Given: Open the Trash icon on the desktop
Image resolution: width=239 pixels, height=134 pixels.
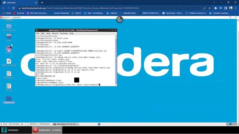Looking at the screenshot, I should pyautogui.click(x=9, y=37).
